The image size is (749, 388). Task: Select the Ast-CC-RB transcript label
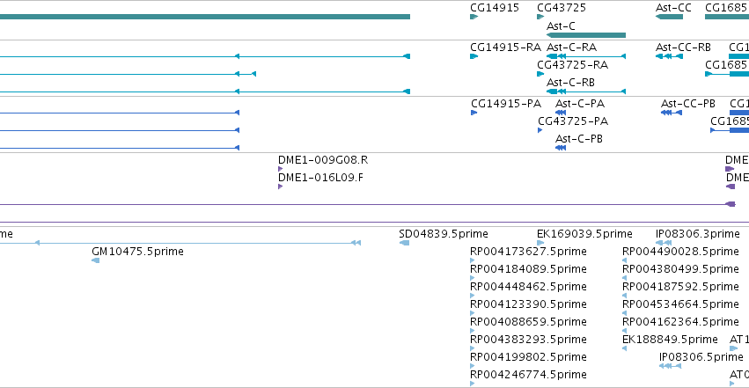point(683,48)
